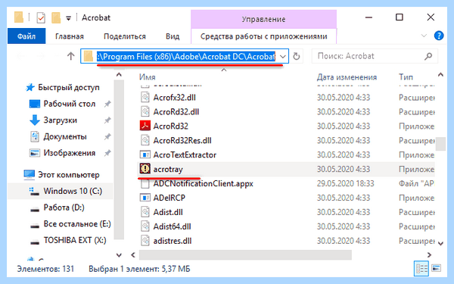
Task: Select Все остальное (E:) drive
Action: tap(77, 223)
